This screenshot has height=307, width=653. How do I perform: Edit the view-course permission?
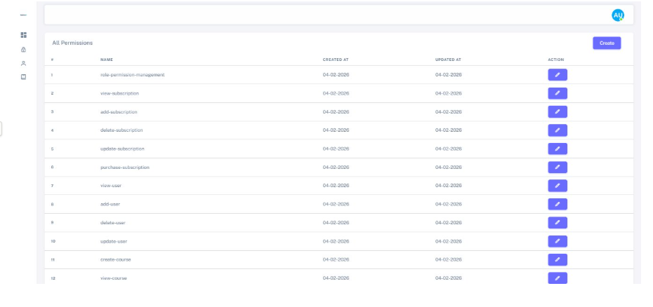point(558,278)
